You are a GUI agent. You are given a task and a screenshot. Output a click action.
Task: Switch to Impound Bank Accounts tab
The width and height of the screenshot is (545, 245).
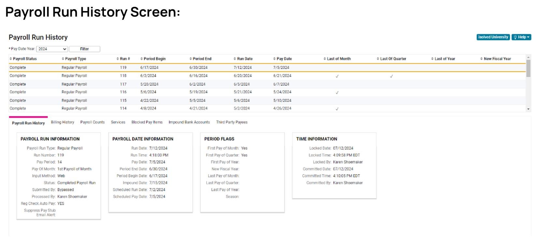[x=189, y=122]
